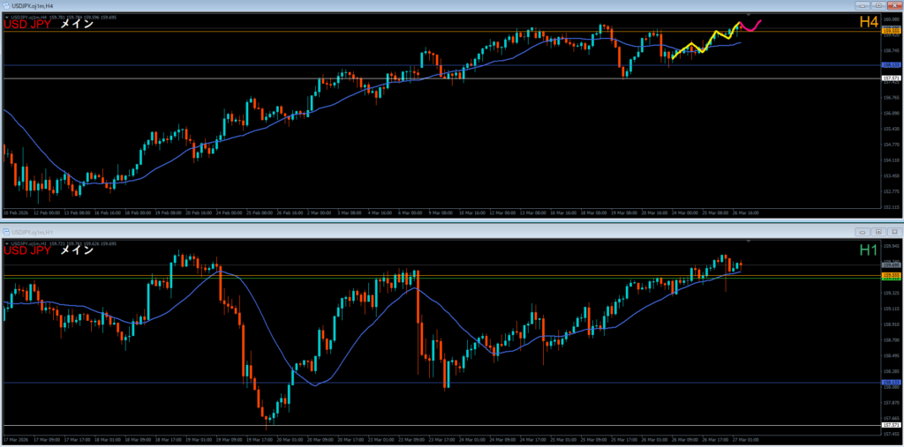The image size is (904, 447).
Task: Select white 157.571 price label on H4 chart
Action: point(890,78)
